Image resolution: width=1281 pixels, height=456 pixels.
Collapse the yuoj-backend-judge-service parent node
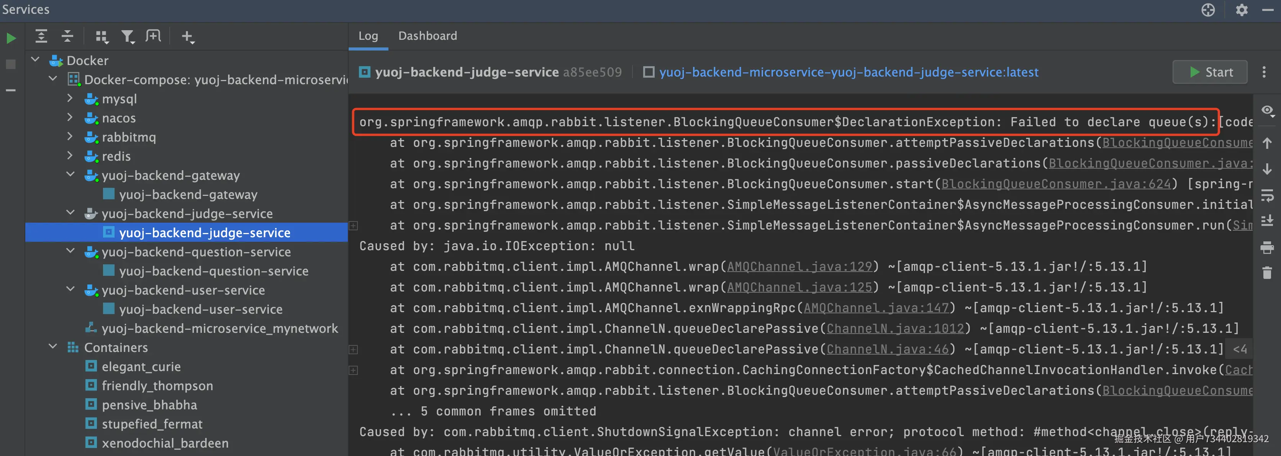(70, 213)
